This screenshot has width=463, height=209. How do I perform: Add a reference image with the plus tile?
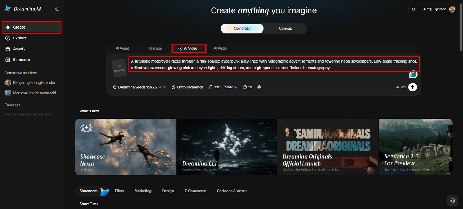click(119, 68)
